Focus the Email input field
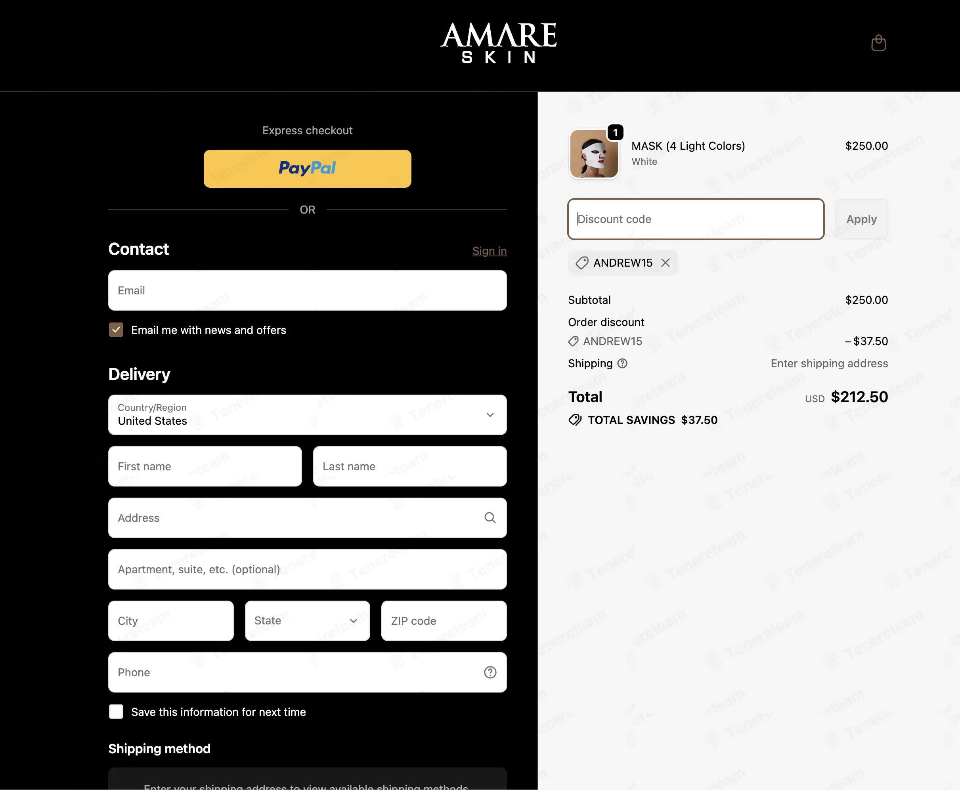Screen dimensions: 960x790 pyautogui.click(x=307, y=290)
